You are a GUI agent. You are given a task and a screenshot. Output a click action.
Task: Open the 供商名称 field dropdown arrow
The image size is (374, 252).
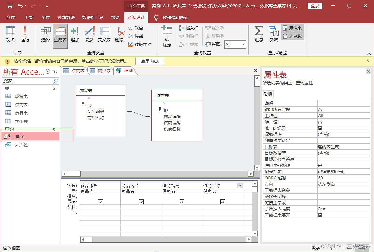tap(240, 186)
